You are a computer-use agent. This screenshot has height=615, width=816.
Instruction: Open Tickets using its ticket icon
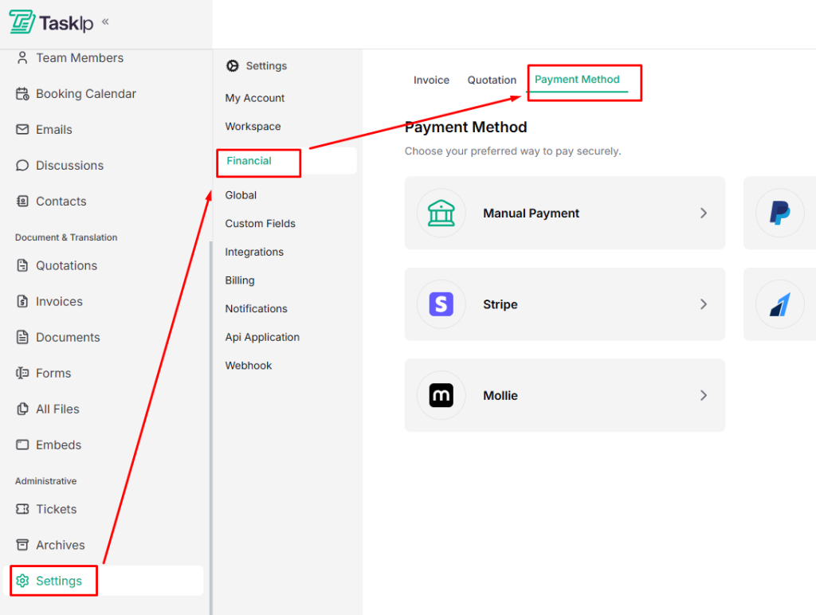tap(22, 509)
